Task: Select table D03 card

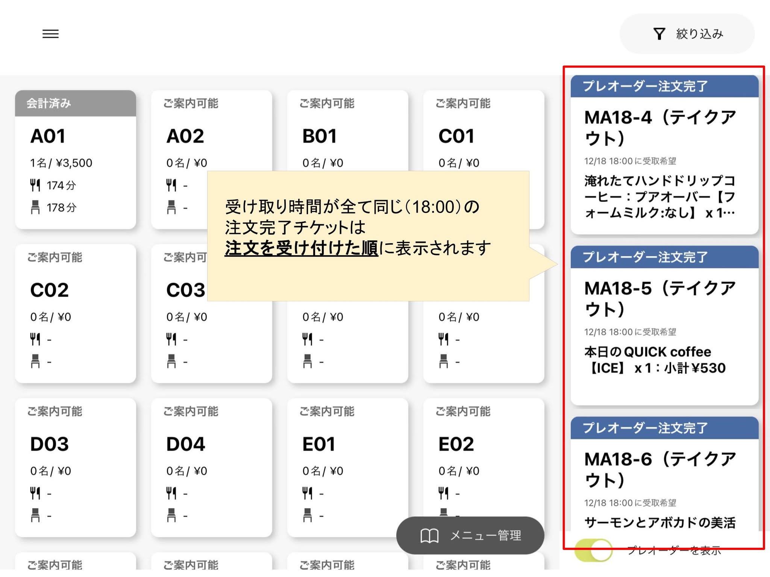Action: coord(75,467)
